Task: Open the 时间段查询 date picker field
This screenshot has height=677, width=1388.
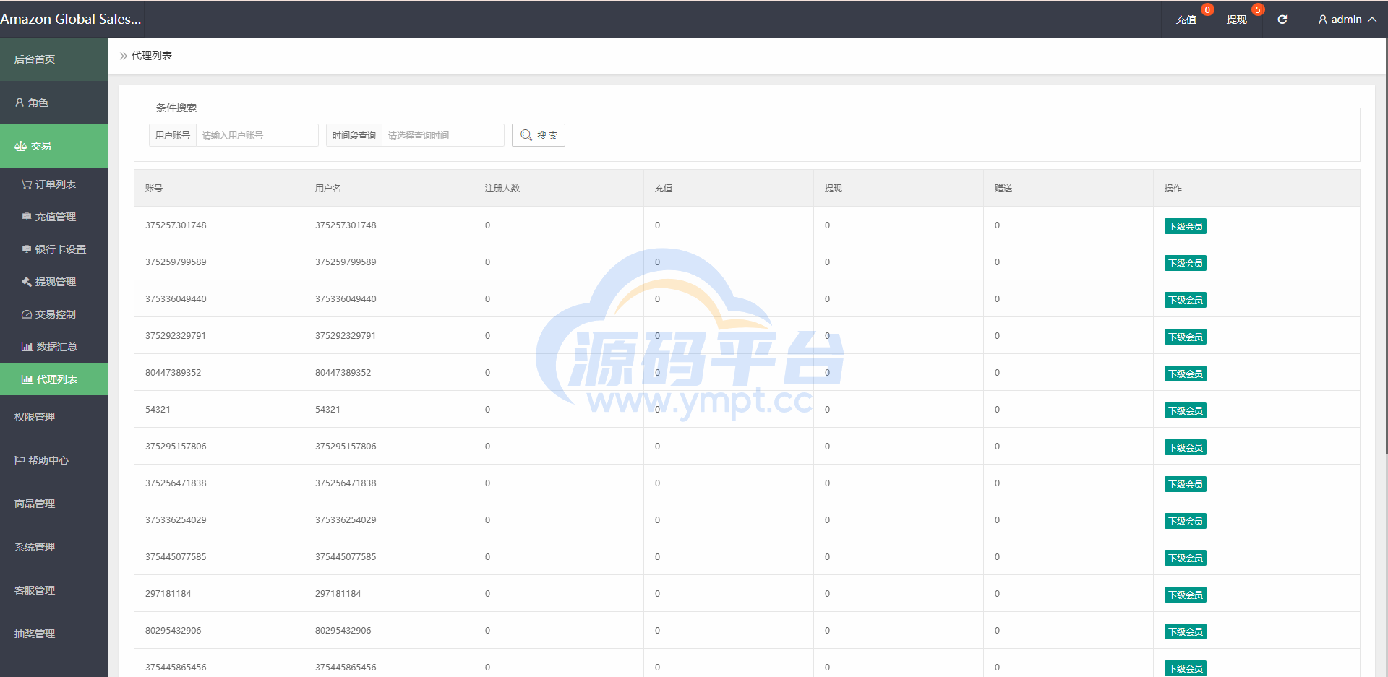Action: click(x=443, y=135)
